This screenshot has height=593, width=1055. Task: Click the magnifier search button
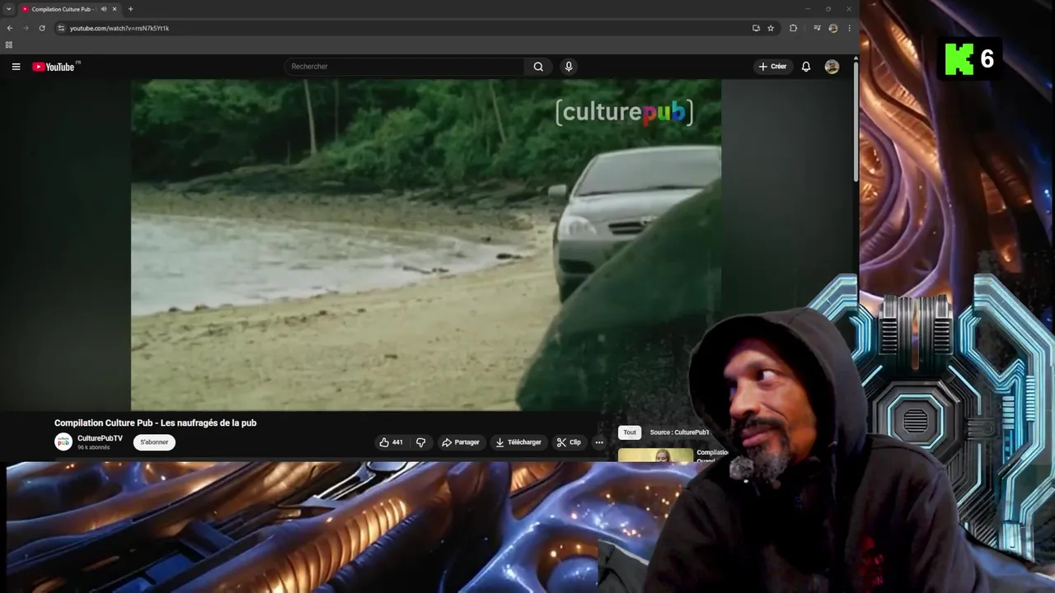[538, 67]
